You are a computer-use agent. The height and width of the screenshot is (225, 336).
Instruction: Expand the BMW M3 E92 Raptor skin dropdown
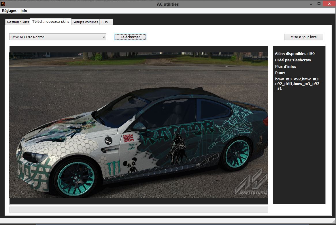(58, 37)
